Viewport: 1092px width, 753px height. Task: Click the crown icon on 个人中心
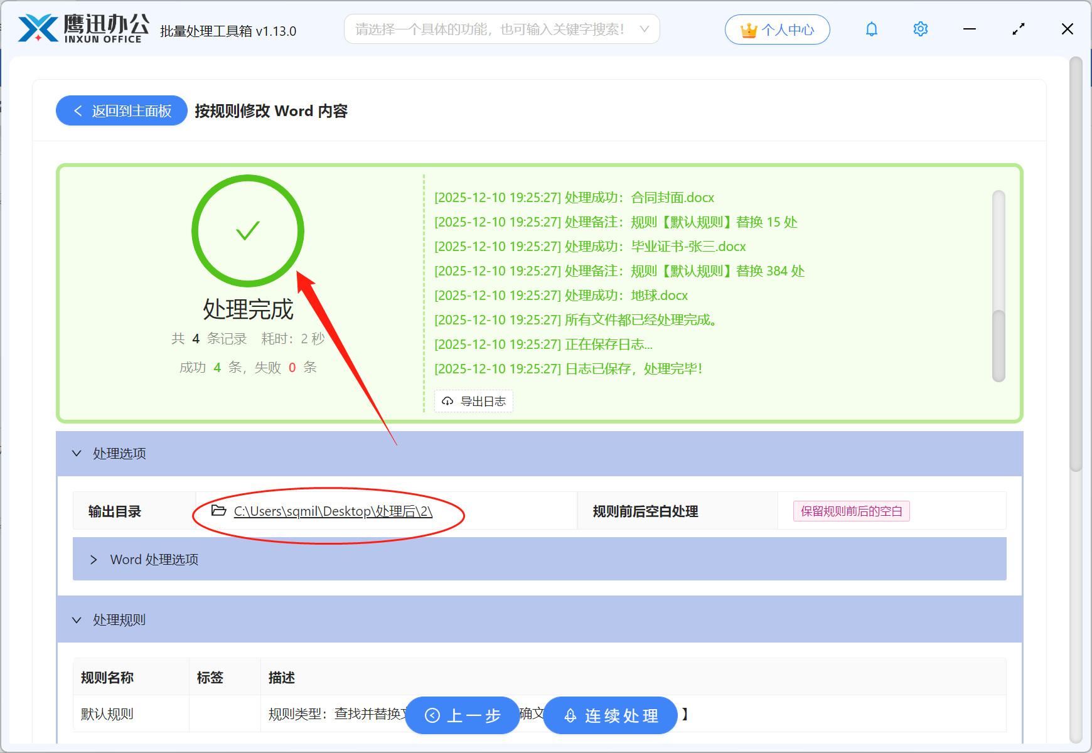[748, 29]
